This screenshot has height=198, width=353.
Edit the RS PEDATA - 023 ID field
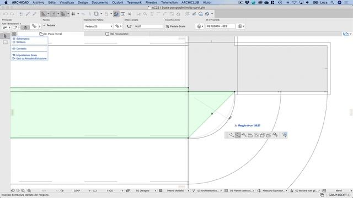coord(220,26)
